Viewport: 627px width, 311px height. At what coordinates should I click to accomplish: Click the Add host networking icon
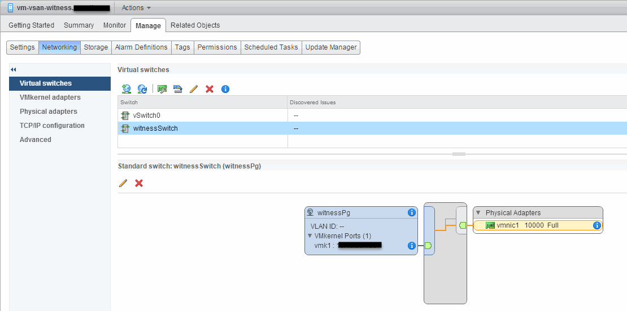pos(126,89)
